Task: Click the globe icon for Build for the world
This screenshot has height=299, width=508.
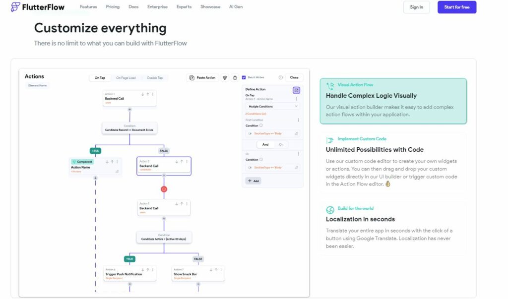Action: [330, 210]
